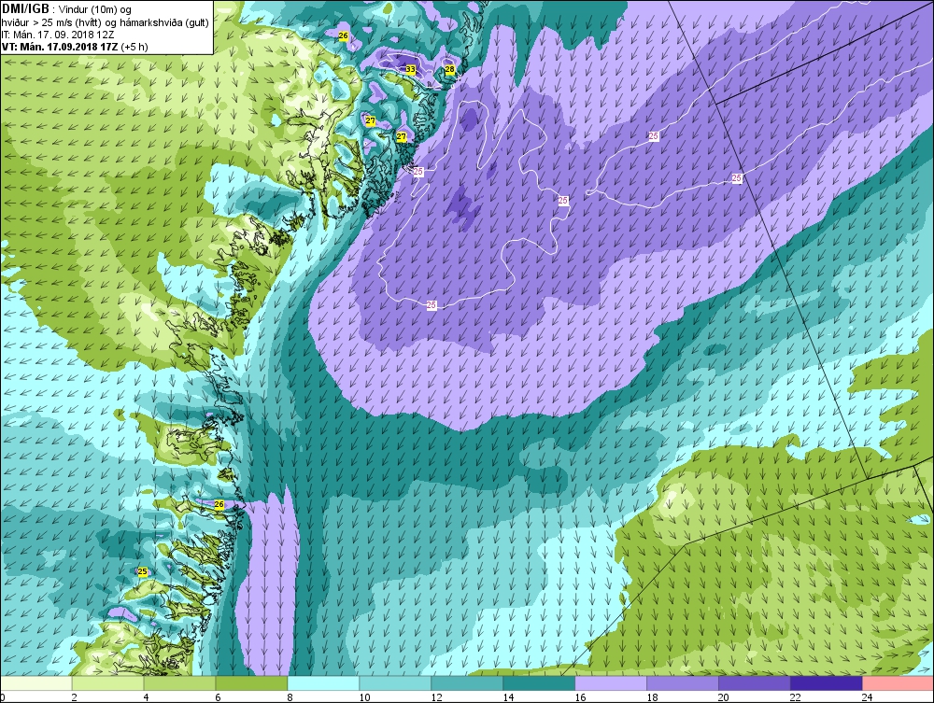Viewport: 934px width, 703px height.
Task: Pick the 22–24 m/s dark indigo legend swatch
Action: [827, 682]
